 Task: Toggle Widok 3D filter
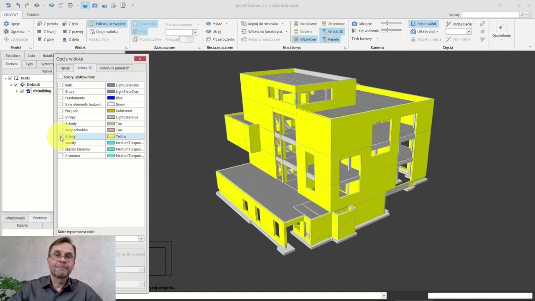pos(332,31)
